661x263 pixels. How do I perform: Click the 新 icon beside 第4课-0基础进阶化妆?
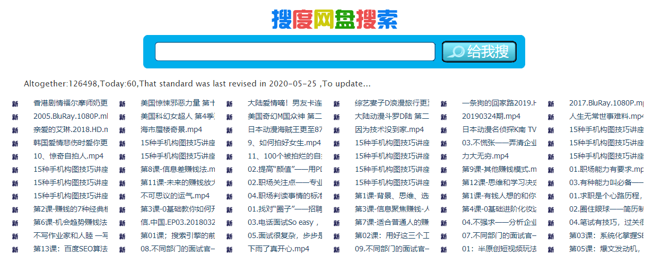click(443, 209)
